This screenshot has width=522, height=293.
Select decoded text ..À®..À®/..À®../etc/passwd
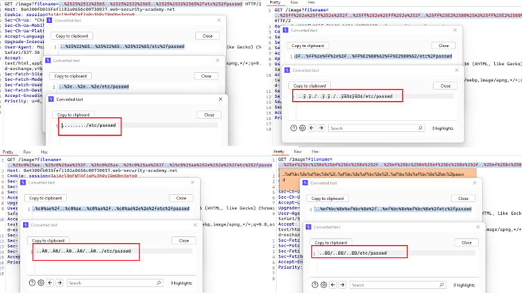[84, 251]
